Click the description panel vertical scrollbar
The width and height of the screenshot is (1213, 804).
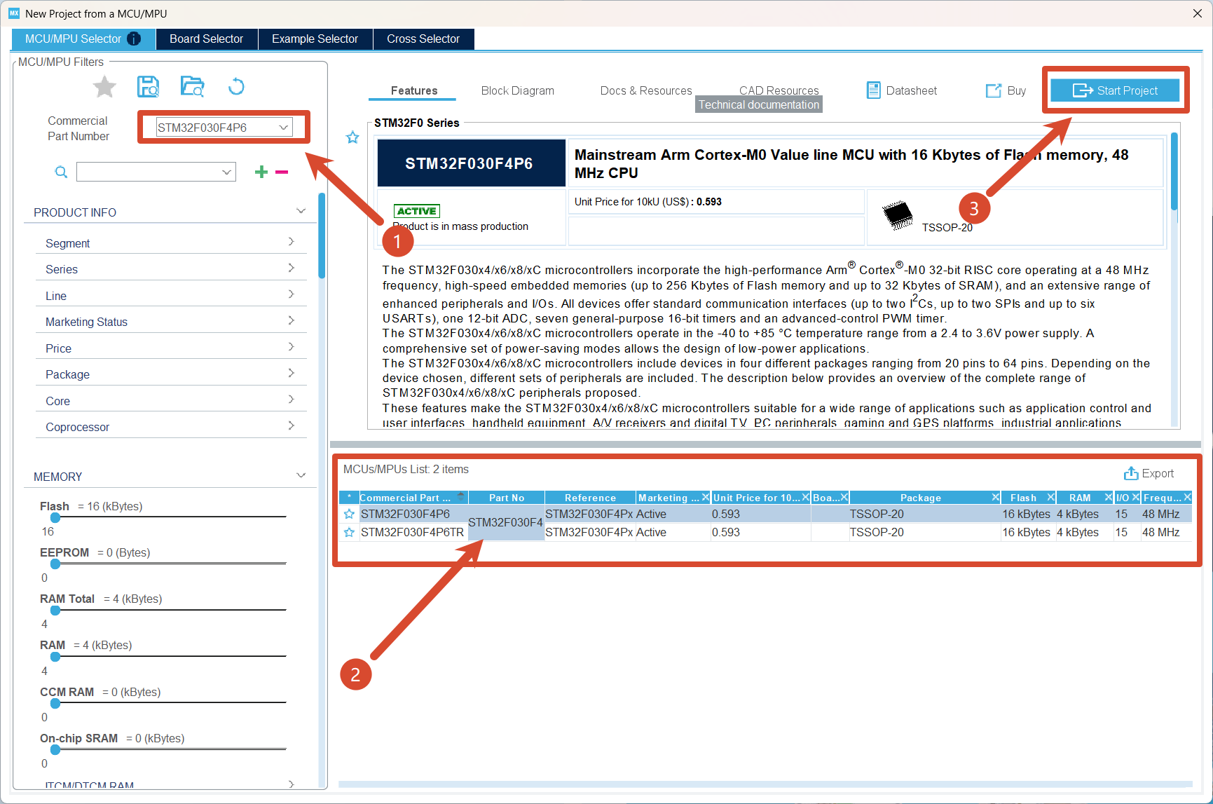point(1174,171)
